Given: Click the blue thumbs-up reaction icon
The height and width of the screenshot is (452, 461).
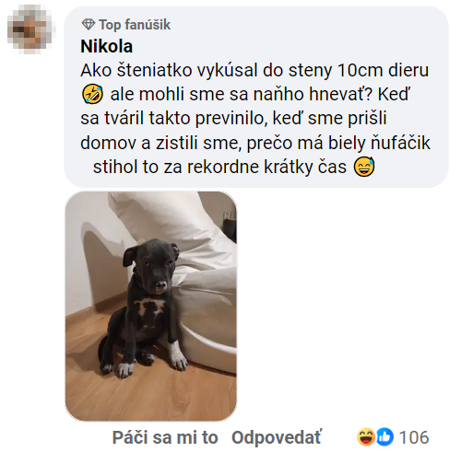Looking at the screenshot, I should pos(384,437).
